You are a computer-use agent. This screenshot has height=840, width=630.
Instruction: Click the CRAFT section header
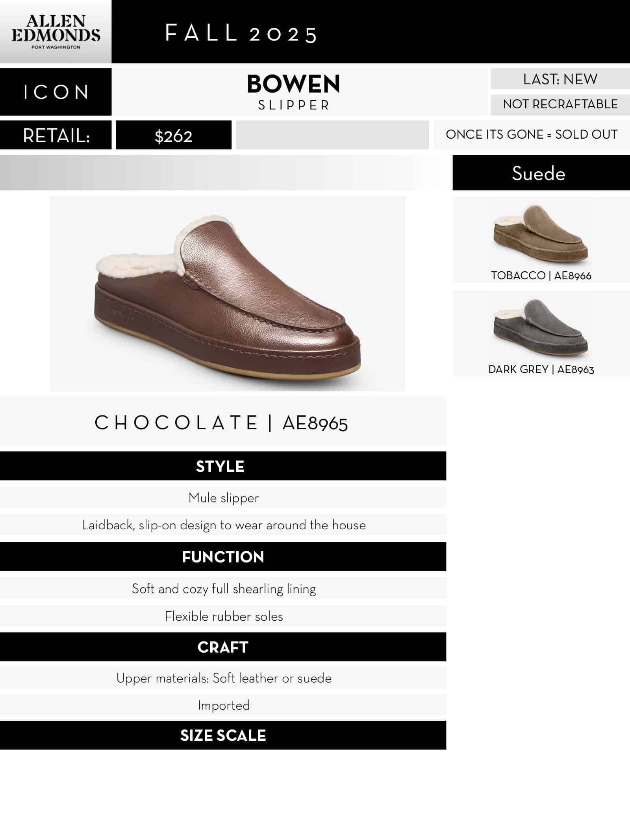pos(223,647)
